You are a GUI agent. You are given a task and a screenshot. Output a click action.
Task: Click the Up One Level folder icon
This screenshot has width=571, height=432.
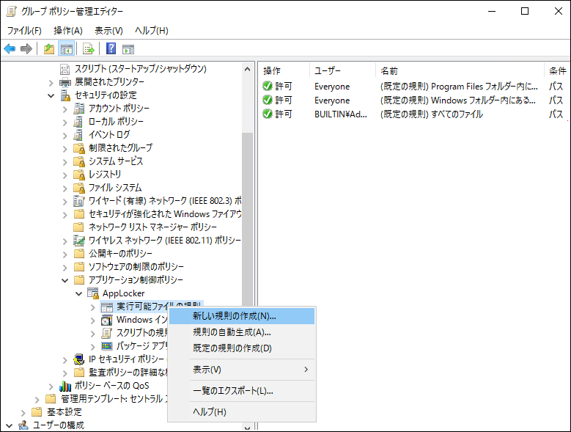48,49
